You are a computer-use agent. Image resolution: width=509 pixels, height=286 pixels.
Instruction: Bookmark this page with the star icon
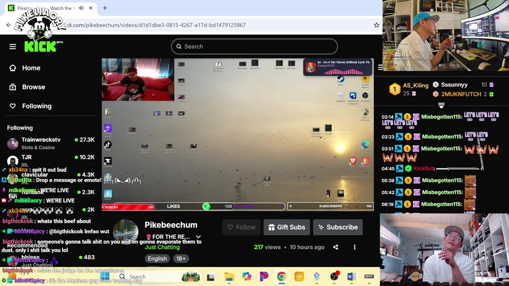(x=376, y=25)
